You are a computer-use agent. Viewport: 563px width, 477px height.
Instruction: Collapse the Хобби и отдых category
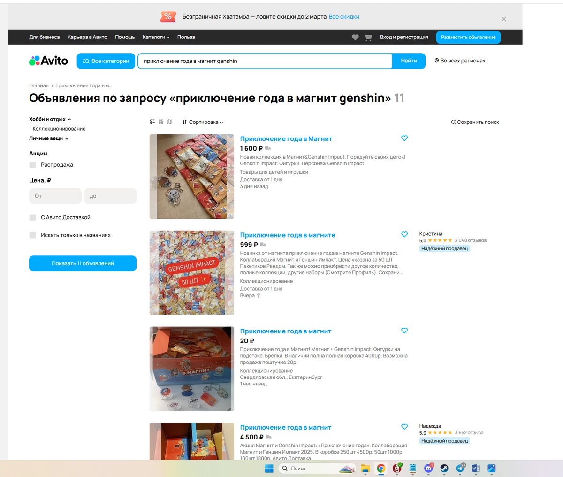pyautogui.click(x=50, y=119)
